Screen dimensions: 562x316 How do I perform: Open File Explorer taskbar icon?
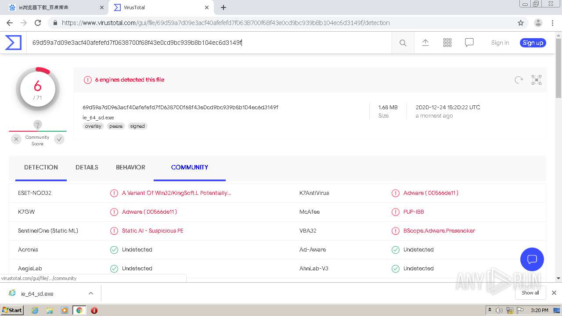tap(50, 310)
